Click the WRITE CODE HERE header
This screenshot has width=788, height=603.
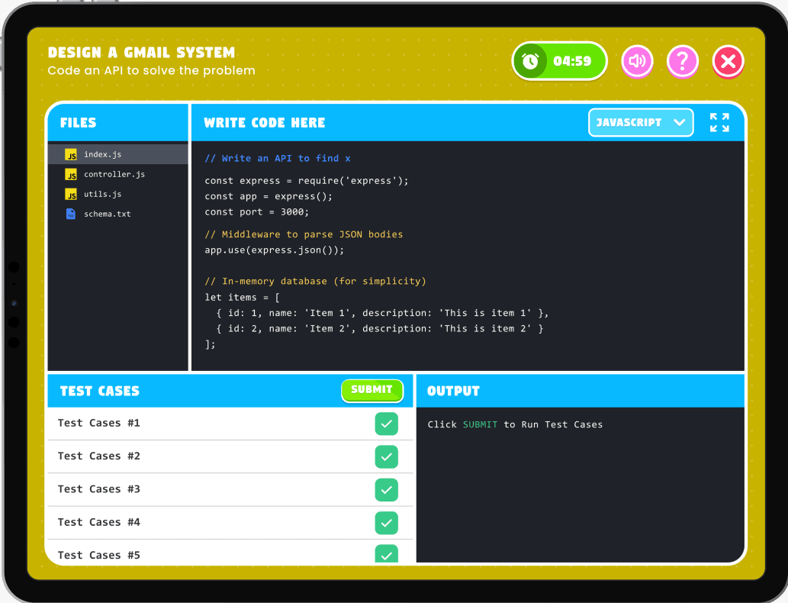(265, 123)
